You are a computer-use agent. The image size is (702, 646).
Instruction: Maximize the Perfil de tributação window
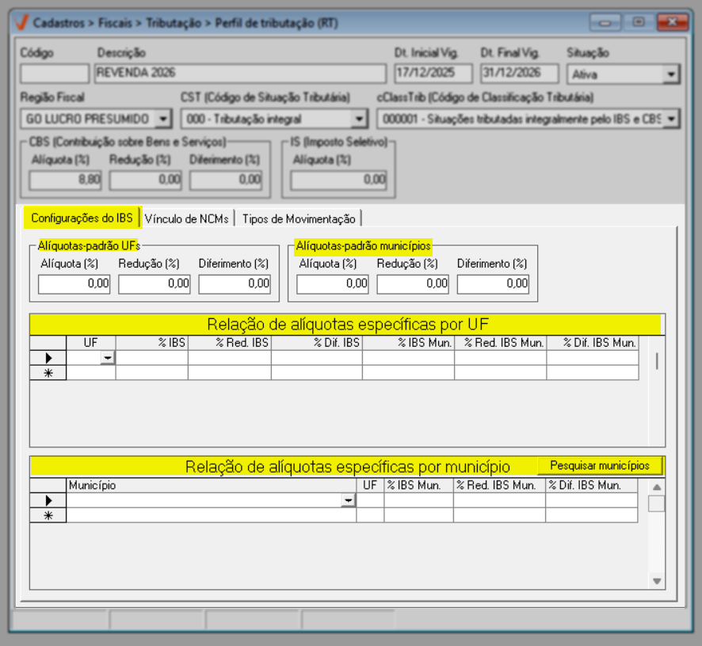637,22
